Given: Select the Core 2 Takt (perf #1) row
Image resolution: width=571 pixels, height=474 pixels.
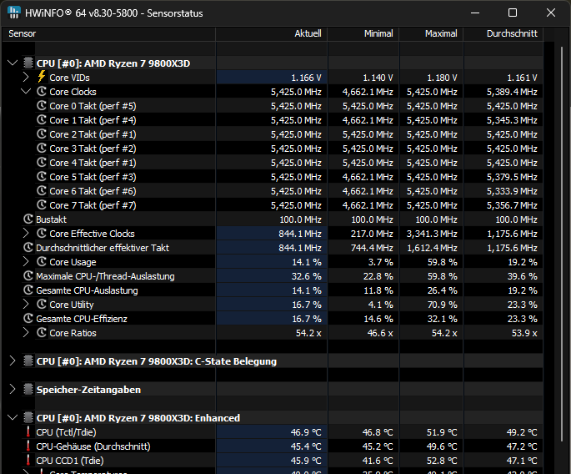Looking at the screenshot, I should (x=289, y=134).
